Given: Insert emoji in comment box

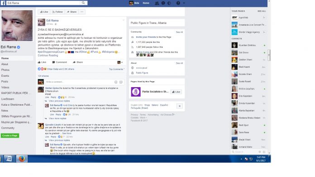Looking at the screenshot, I should [116, 82].
